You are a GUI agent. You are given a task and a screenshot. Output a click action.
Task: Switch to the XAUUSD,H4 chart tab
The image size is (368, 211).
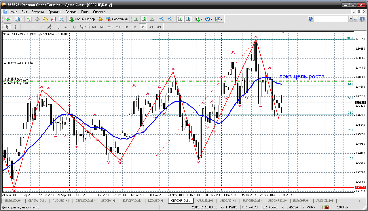[x=204, y=201]
